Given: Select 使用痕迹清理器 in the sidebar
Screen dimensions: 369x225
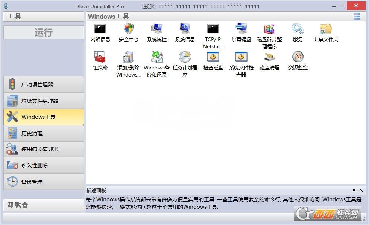Looking at the screenshot, I should [x=43, y=149].
